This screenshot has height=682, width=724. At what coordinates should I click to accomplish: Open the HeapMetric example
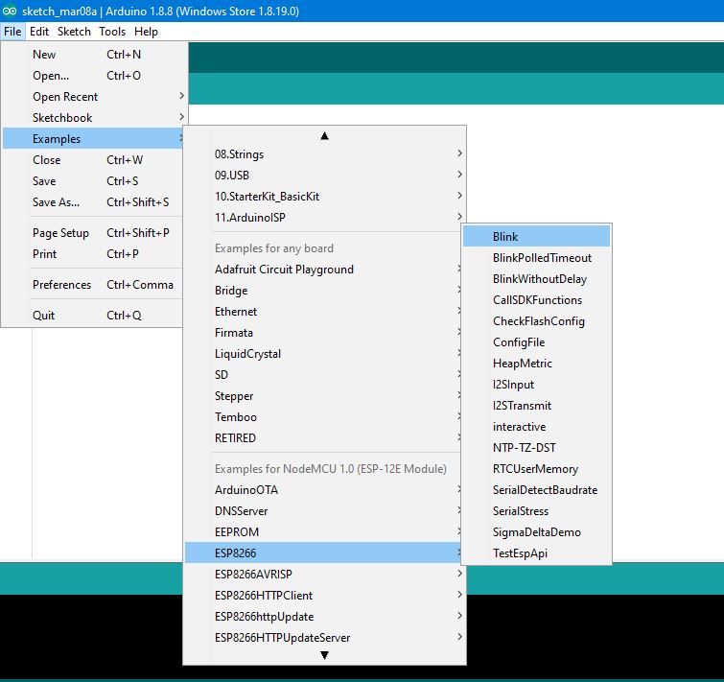[x=537, y=364]
